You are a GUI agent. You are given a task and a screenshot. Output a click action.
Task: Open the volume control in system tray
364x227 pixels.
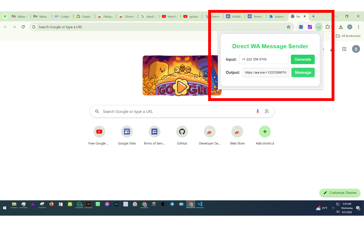click(x=338, y=212)
